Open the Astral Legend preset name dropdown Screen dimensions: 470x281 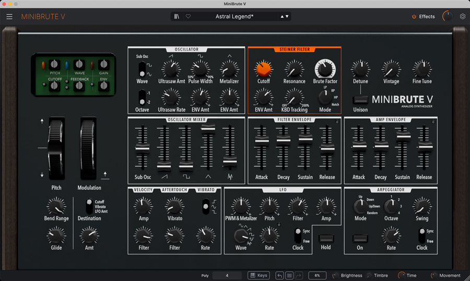234,17
